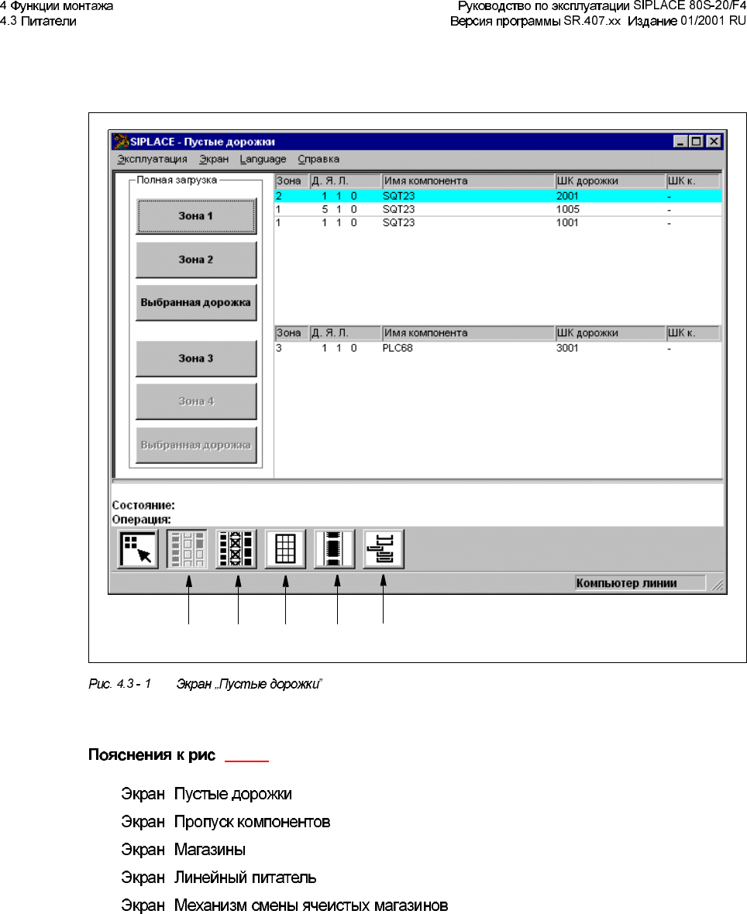Select the row with track barcode 1001
Screen dimensions: 747x914
(498, 222)
